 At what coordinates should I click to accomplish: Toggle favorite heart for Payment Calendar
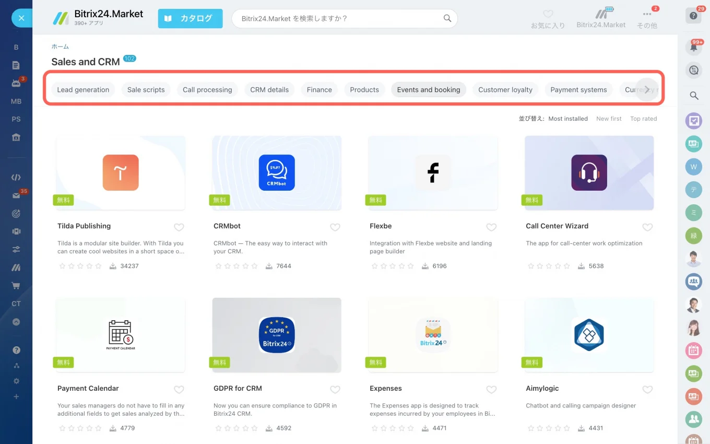179,390
